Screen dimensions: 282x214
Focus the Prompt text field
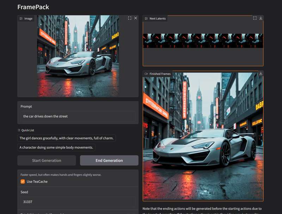(x=78, y=116)
